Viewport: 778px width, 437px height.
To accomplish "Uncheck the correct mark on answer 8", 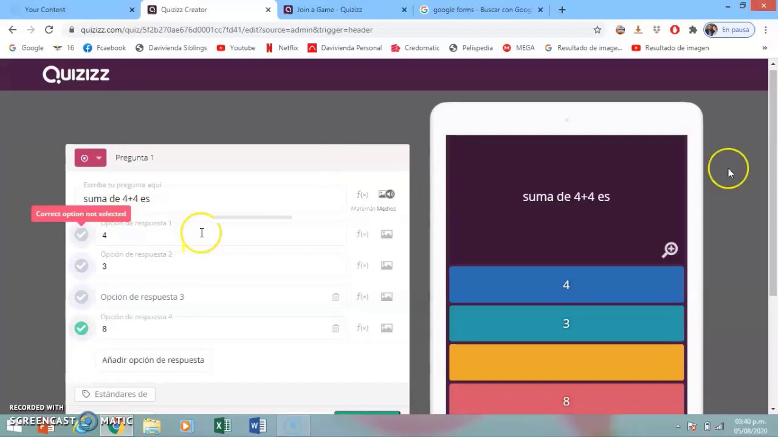I will click(x=81, y=328).
